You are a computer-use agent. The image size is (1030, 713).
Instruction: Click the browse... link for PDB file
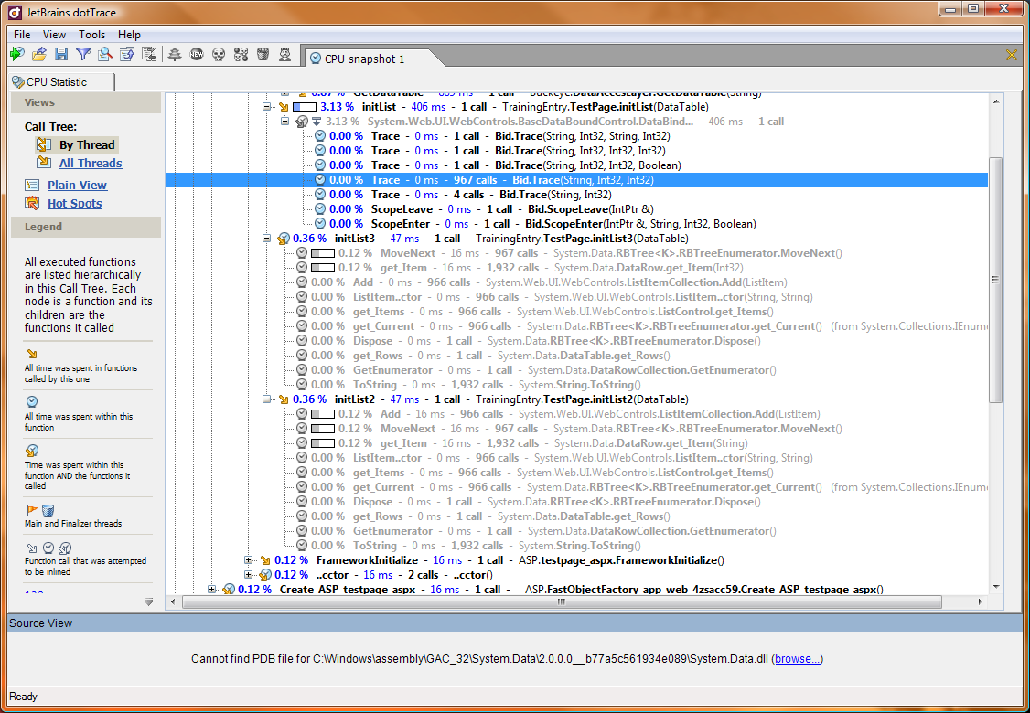click(x=799, y=659)
